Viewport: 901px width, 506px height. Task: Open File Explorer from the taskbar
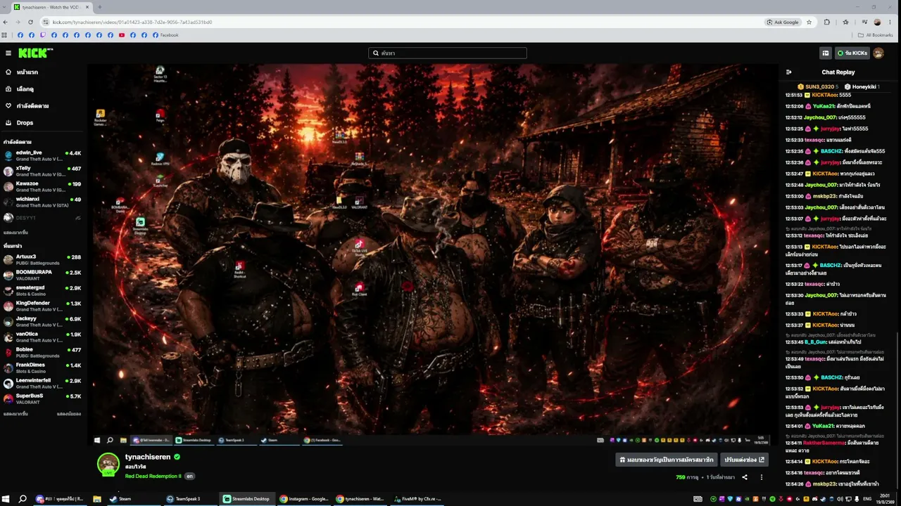coord(97,499)
